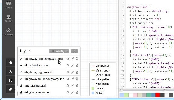Select the #highway.highway.fill layer name

tap(38, 72)
